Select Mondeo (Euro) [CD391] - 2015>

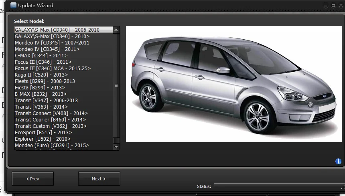(x=64, y=145)
